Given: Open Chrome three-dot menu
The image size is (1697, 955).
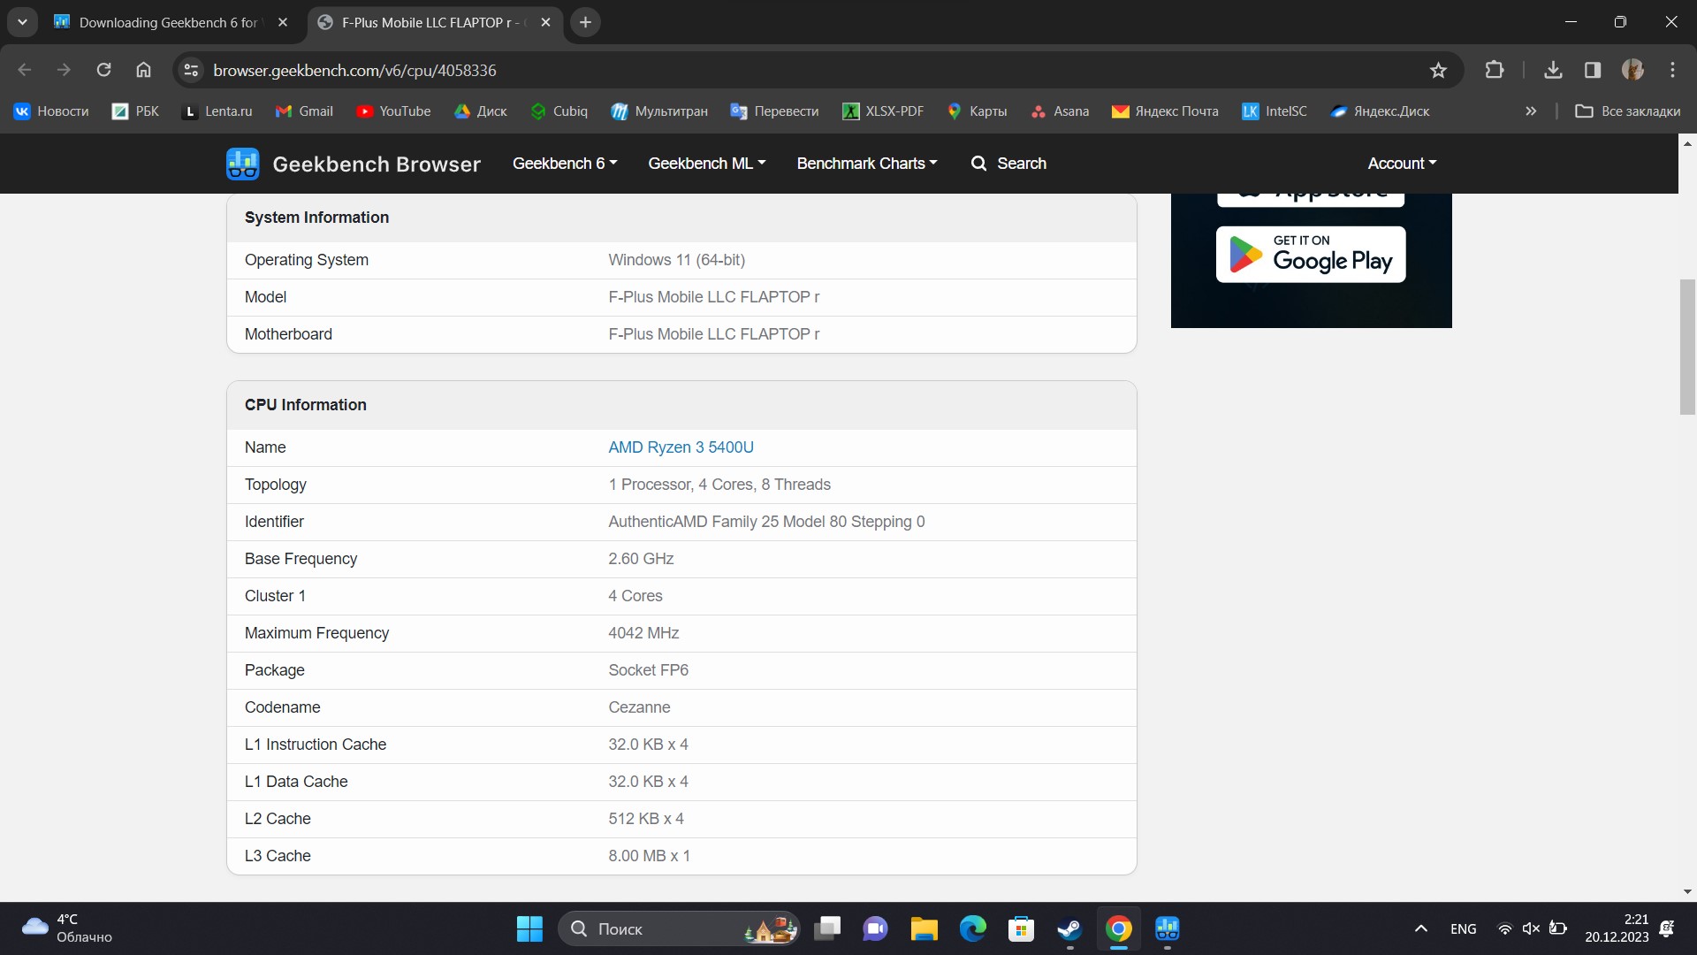Looking at the screenshot, I should (x=1672, y=70).
